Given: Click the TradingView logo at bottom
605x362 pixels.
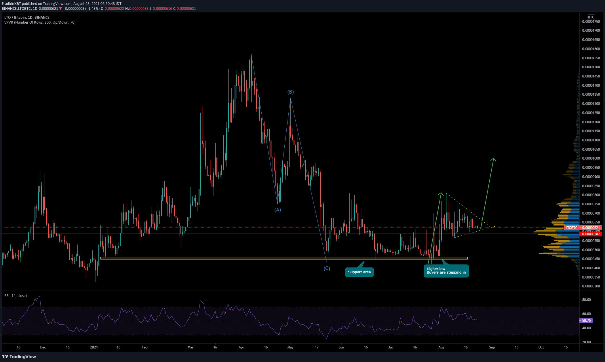Looking at the screenshot, I should [19, 357].
